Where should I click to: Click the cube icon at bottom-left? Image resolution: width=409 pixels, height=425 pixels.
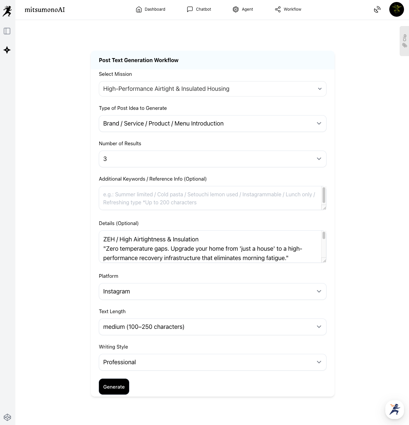7,417
